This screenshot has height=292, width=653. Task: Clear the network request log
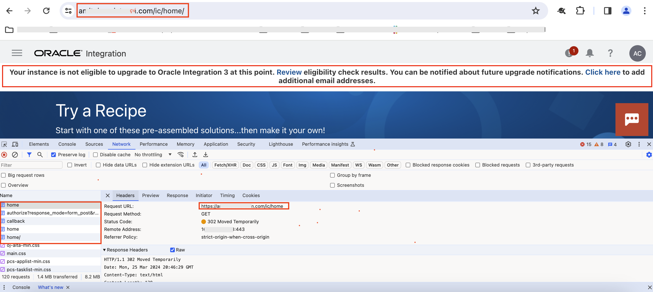tap(15, 154)
